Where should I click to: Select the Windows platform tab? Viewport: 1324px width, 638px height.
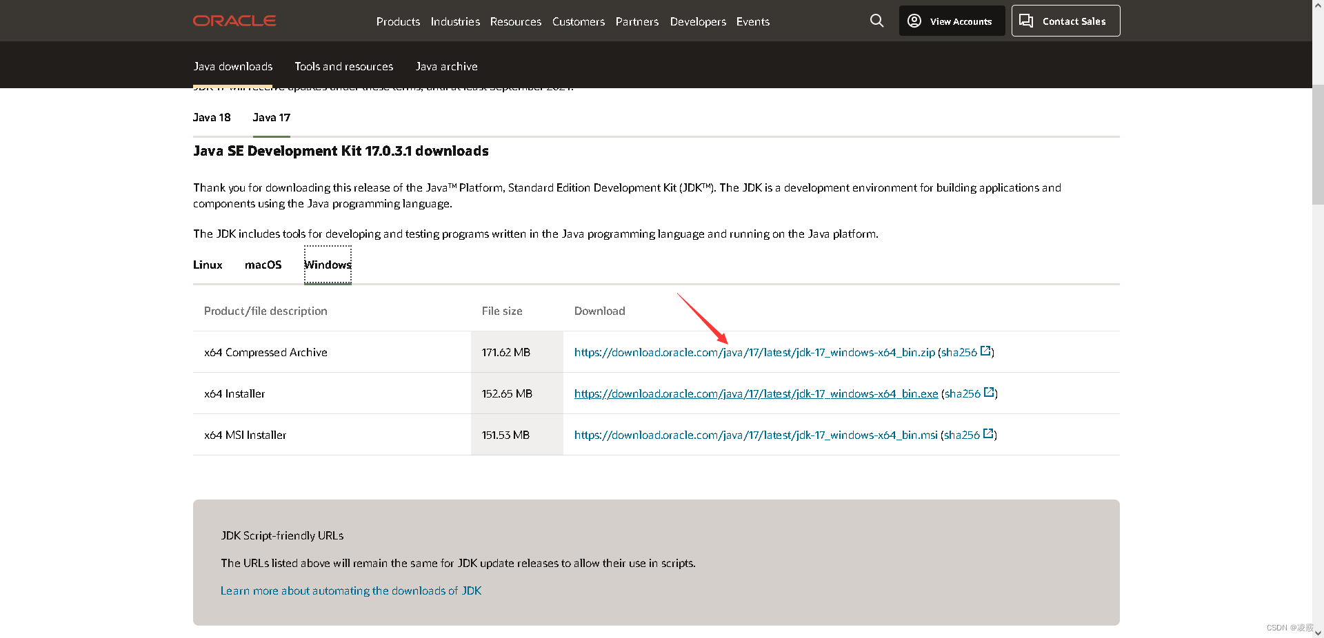tap(328, 265)
